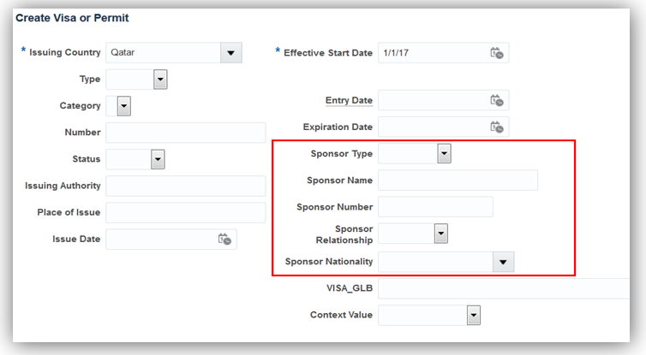
Task: Focus the Sponsor Number input field
Action: tap(435, 207)
